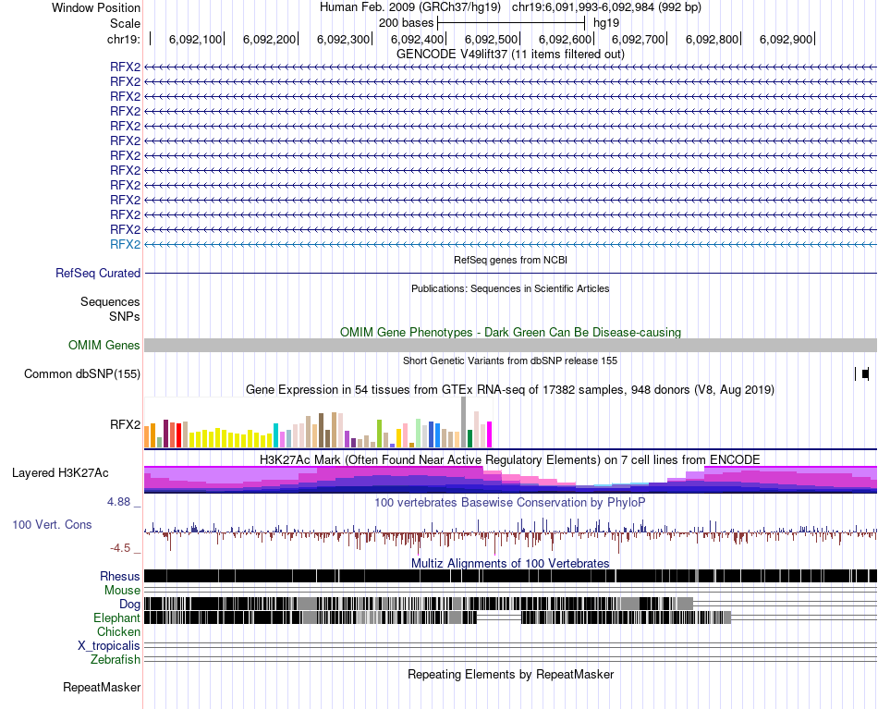
Task: Click the RefSeq Curated track label
Action: (x=98, y=274)
